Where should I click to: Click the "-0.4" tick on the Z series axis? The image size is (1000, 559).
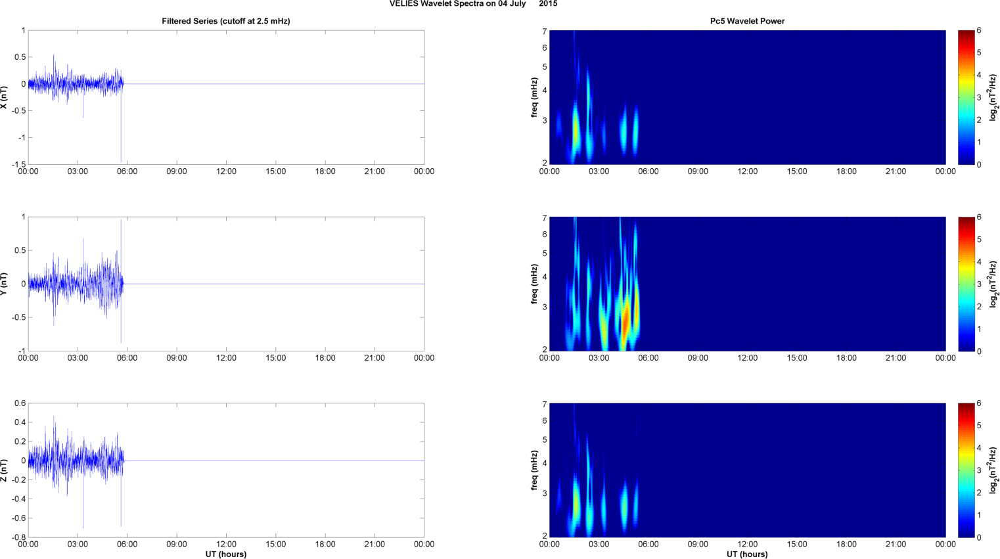[x=19, y=499]
